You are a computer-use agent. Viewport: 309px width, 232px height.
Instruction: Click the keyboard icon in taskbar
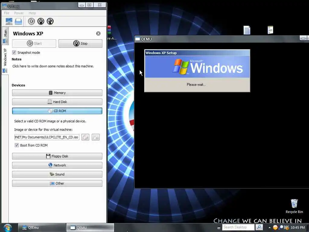click(219, 228)
